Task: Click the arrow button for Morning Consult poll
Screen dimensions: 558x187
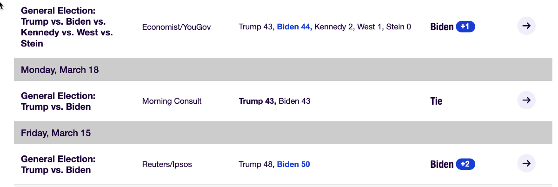Action: click(526, 100)
